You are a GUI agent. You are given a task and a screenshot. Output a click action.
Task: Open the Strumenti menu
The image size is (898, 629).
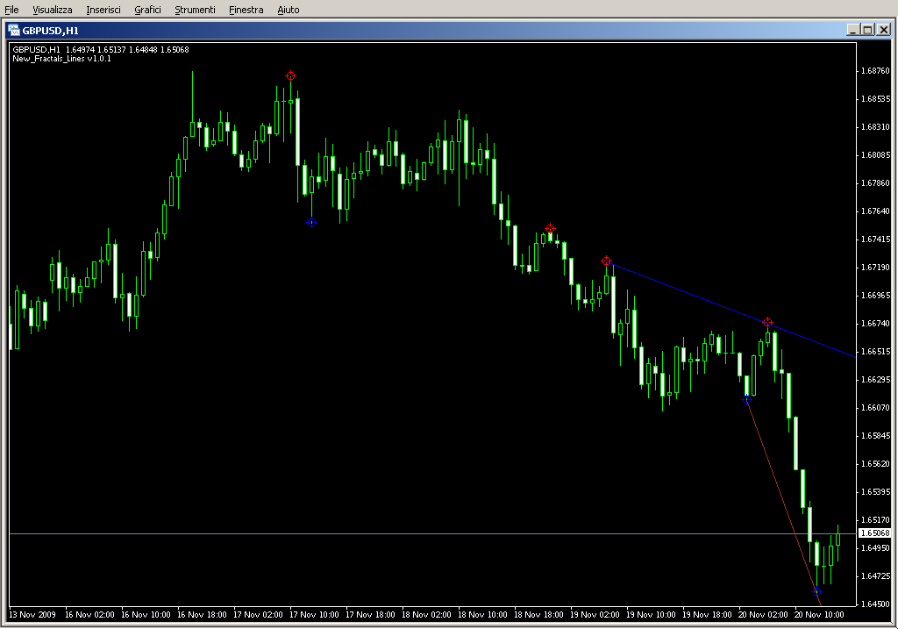(195, 10)
